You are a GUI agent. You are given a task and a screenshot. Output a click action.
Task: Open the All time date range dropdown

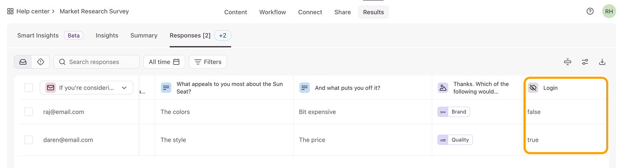coord(164,62)
